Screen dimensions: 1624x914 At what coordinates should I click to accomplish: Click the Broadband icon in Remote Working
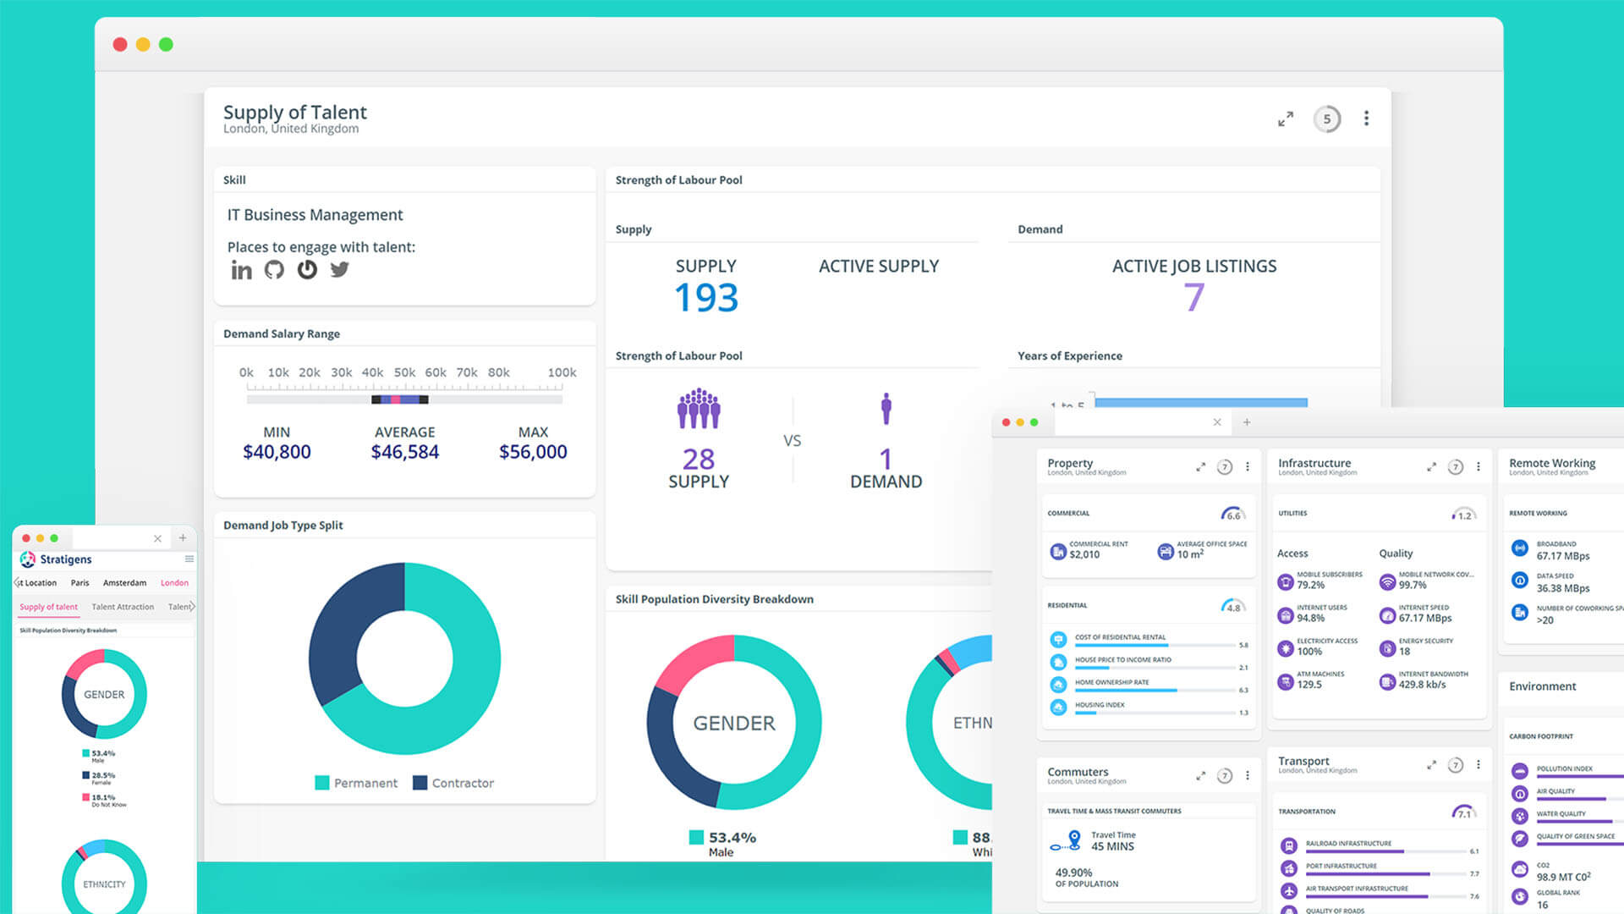click(1520, 548)
